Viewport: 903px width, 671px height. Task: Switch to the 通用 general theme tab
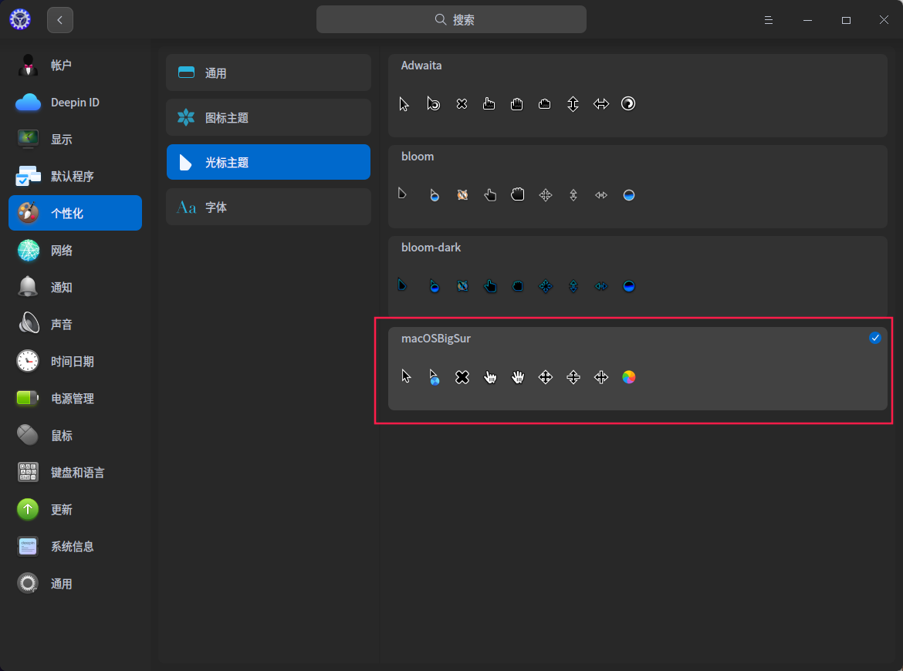(x=268, y=72)
